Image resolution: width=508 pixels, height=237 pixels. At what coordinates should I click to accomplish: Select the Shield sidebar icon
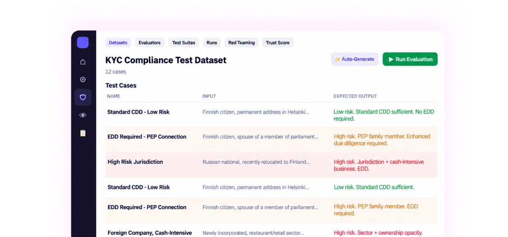click(83, 97)
